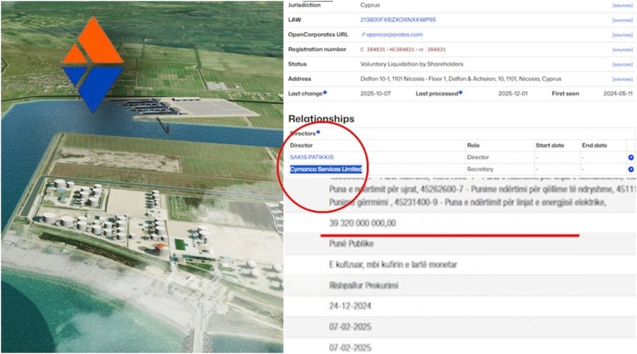Image resolution: width=637 pixels, height=354 pixels.
Task: Click the Director column header
Action: [x=301, y=145]
